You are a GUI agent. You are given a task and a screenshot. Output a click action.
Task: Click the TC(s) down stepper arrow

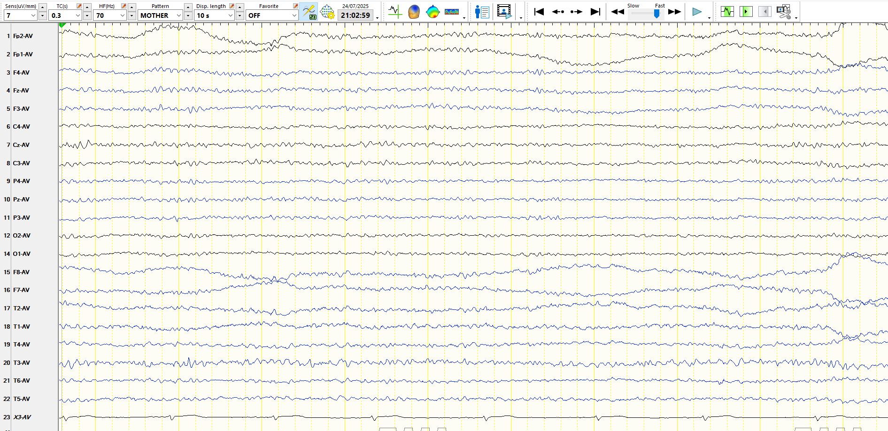87,15
